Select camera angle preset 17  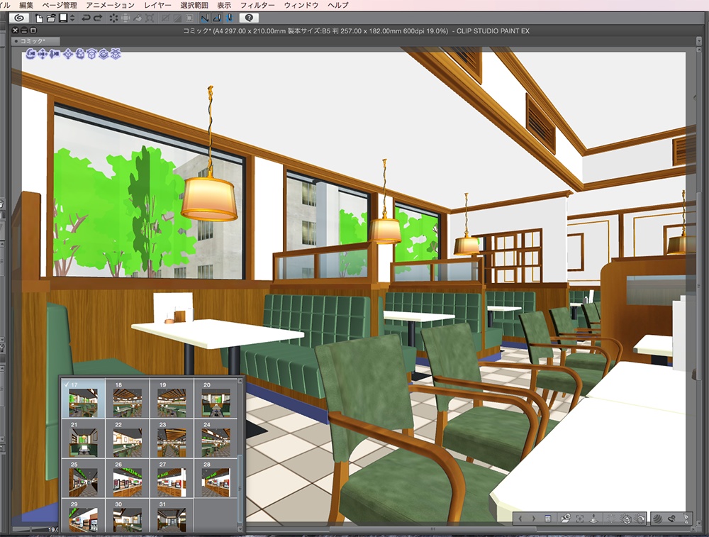[83, 399]
